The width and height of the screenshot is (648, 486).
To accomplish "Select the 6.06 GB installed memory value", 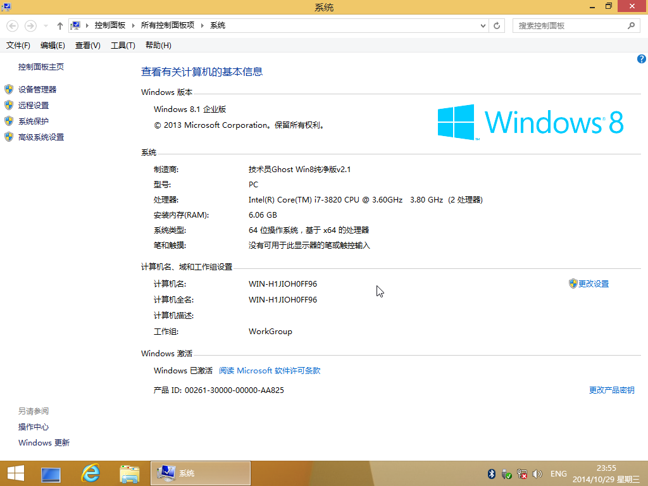I will (263, 215).
